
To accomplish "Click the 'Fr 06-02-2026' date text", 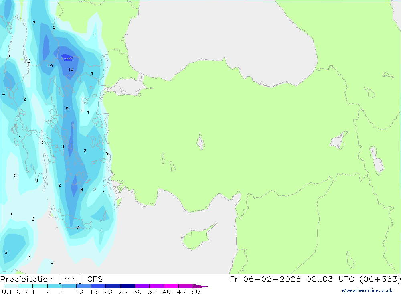I will 265,279.
